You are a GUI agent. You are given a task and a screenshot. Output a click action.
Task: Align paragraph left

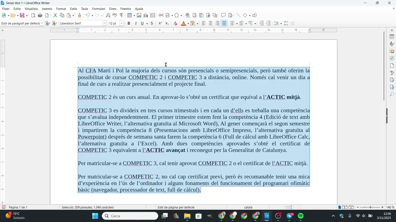[x=204, y=23]
